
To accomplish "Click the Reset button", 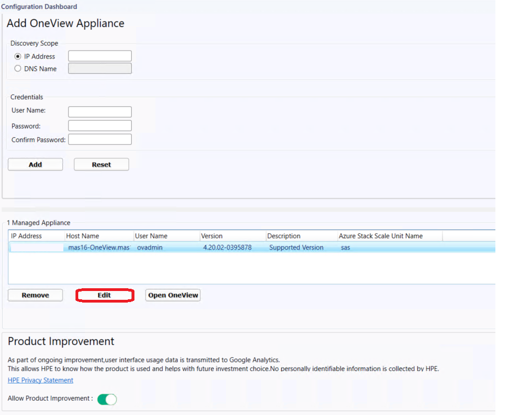I will [x=101, y=164].
